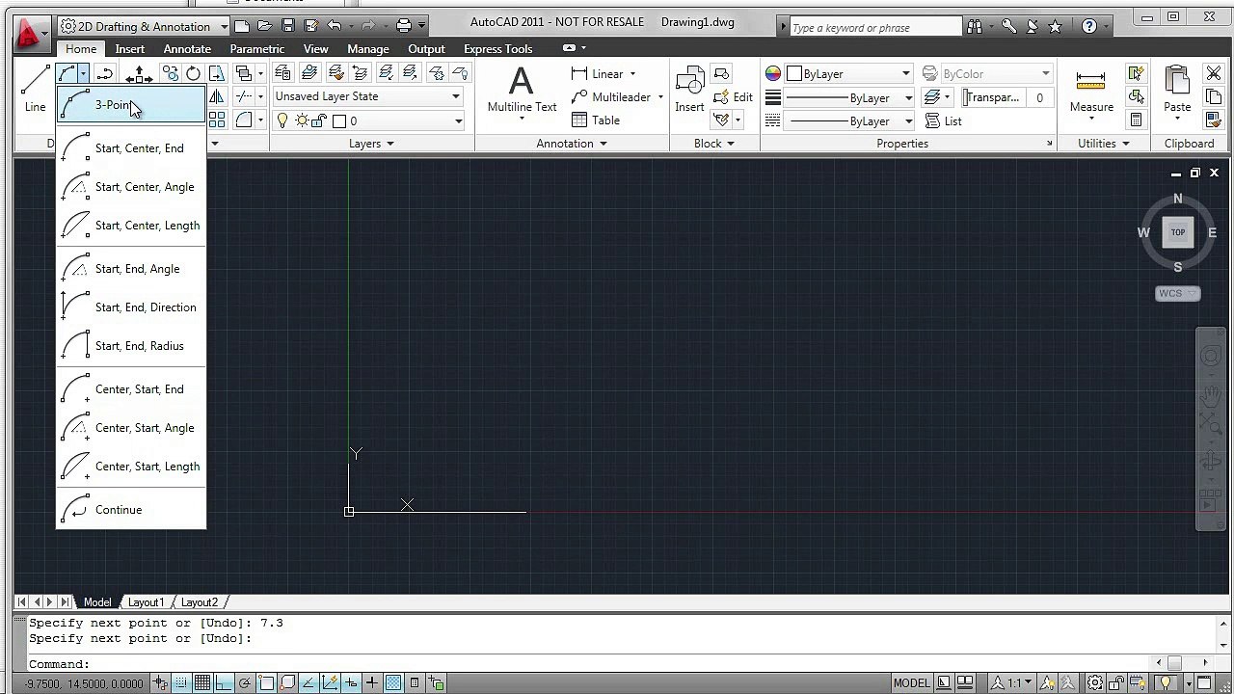
Task: Expand the Block panel
Action: 714,144
